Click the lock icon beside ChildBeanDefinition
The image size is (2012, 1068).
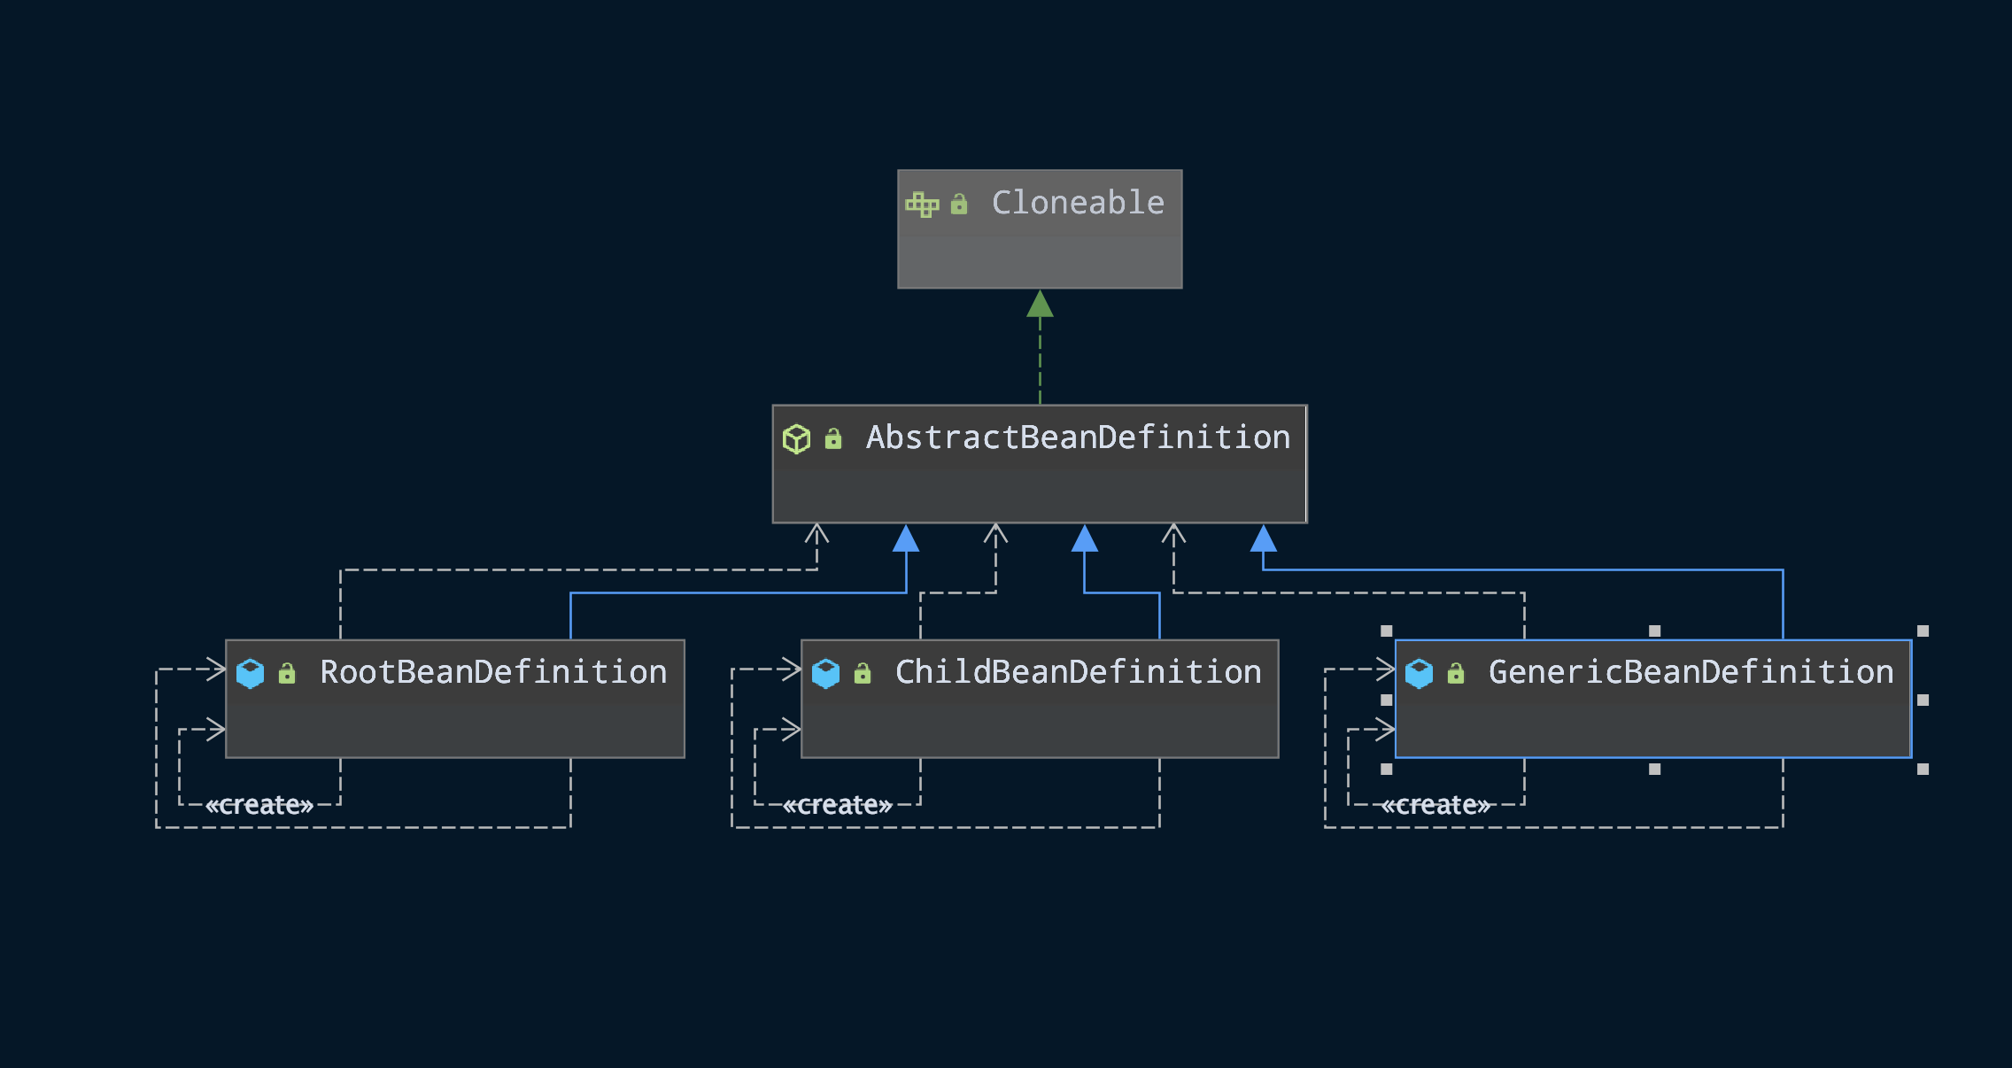coord(863,674)
